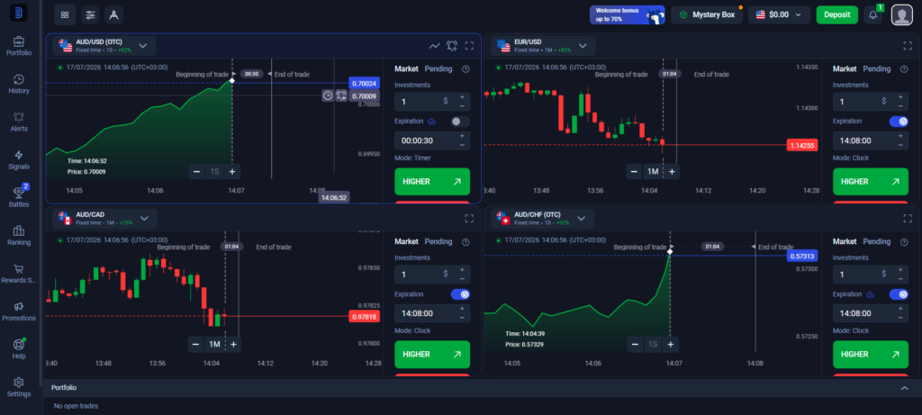
Task: Select Market tab in AUD/USD panel
Action: pyautogui.click(x=406, y=68)
